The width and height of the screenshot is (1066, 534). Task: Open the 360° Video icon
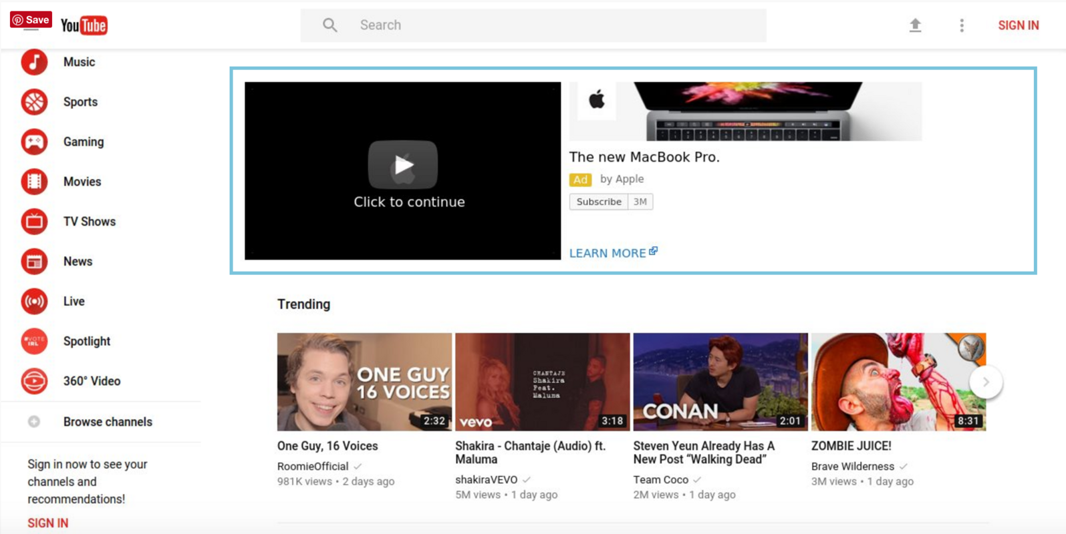(34, 381)
